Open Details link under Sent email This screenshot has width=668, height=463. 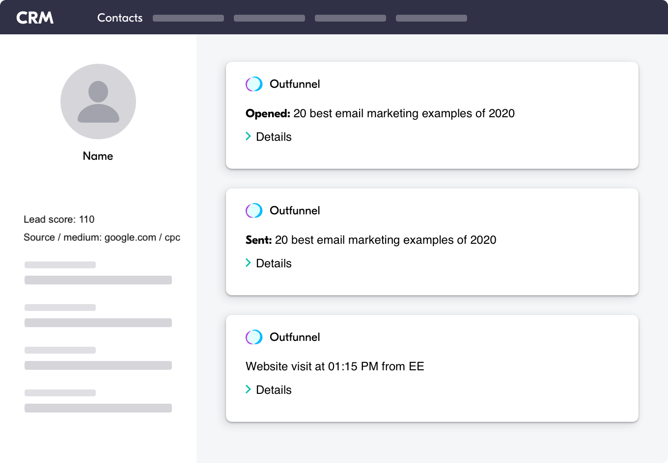point(274,263)
